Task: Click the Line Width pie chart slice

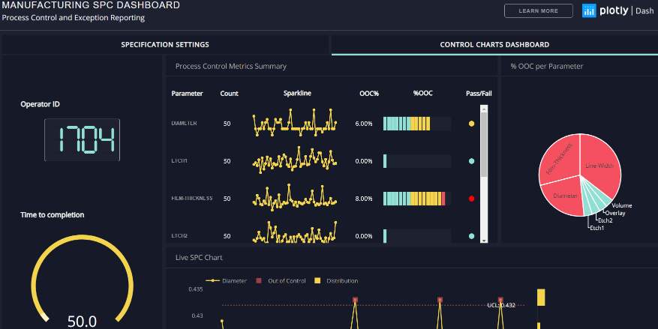Action: (x=599, y=163)
